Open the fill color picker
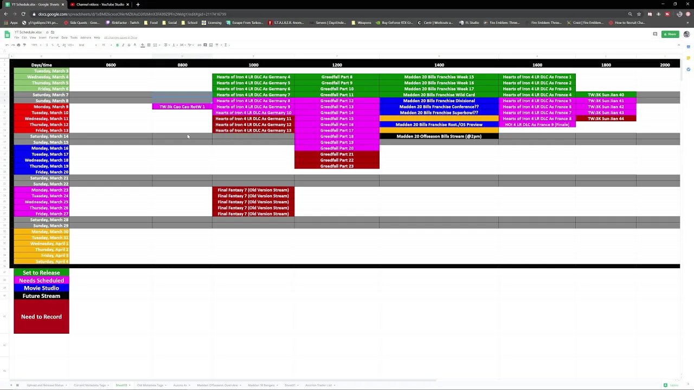Viewport: 694px width, 390px height. coord(143,45)
